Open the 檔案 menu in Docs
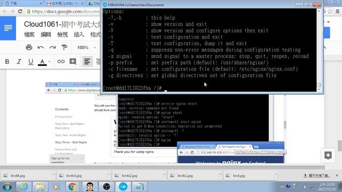The image size is (342, 192). (x=29, y=34)
